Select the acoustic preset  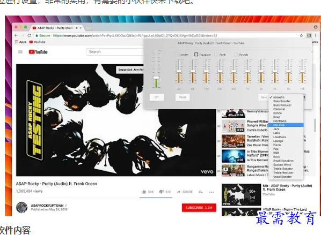click(x=286, y=97)
